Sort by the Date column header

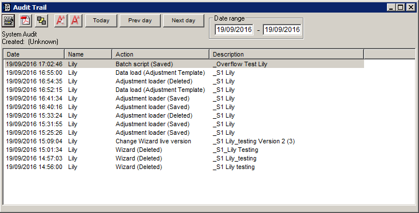coord(34,54)
